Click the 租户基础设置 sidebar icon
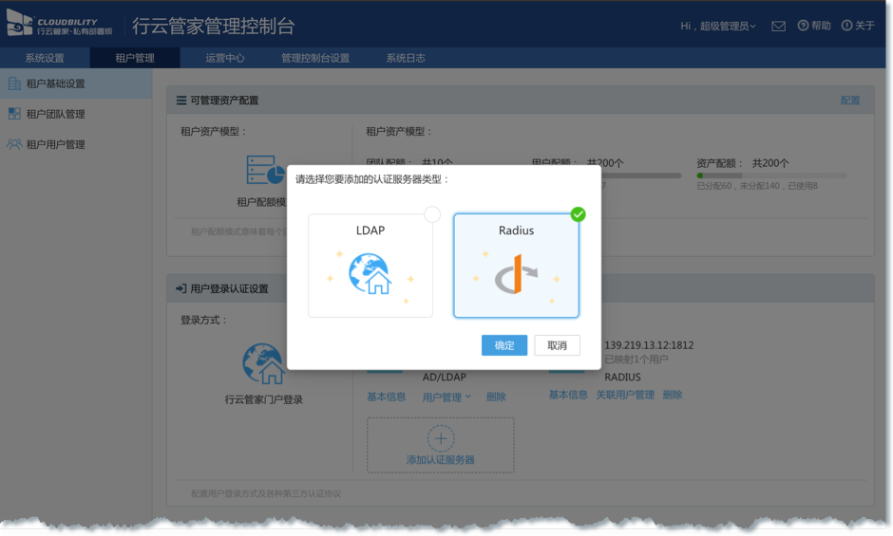This screenshot has width=893, height=536. 14,83
